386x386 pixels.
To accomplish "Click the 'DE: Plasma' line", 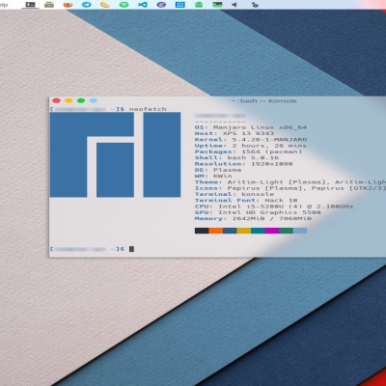I will (218, 170).
